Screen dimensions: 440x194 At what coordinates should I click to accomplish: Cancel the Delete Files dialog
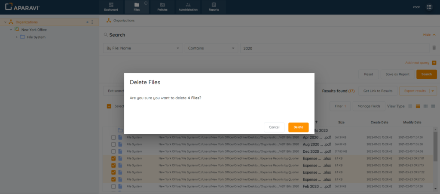(x=274, y=127)
